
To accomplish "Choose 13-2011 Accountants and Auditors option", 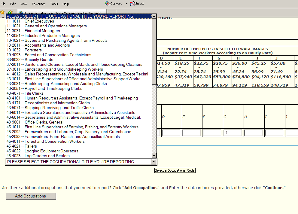I will [38, 45].
